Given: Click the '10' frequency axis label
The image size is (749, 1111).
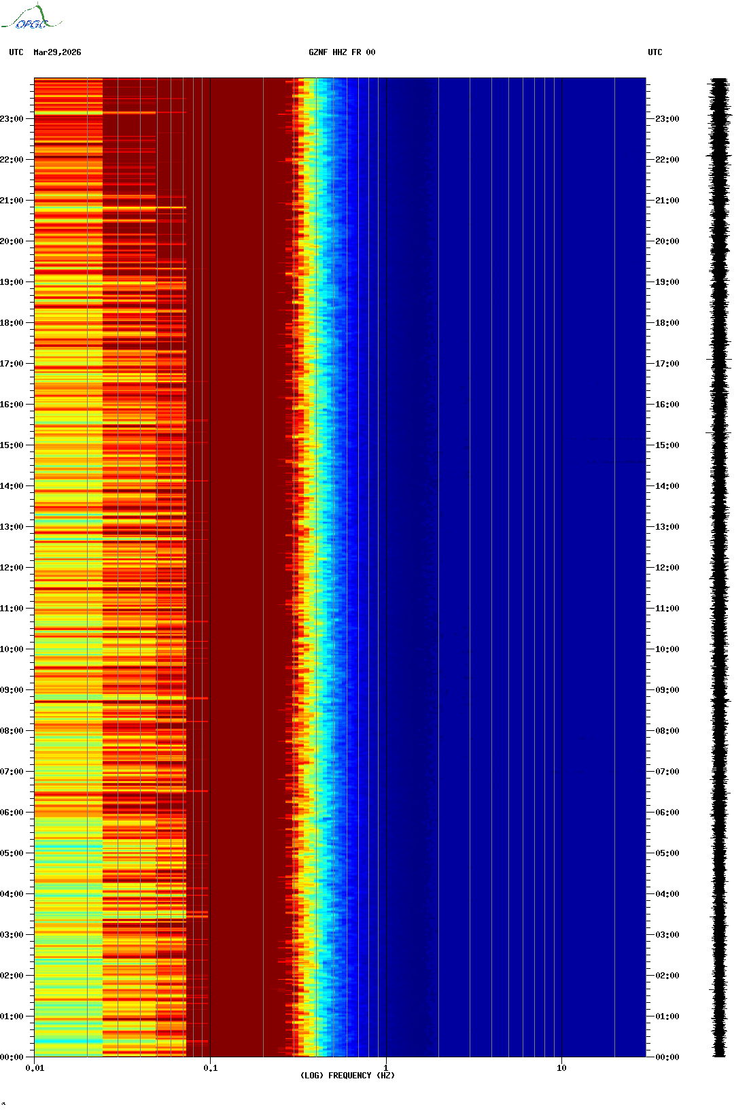Looking at the screenshot, I should coord(561,1068).
